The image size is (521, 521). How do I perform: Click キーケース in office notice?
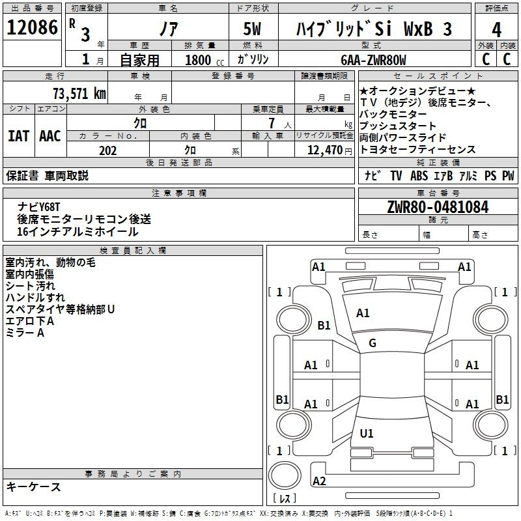point(34,486)
